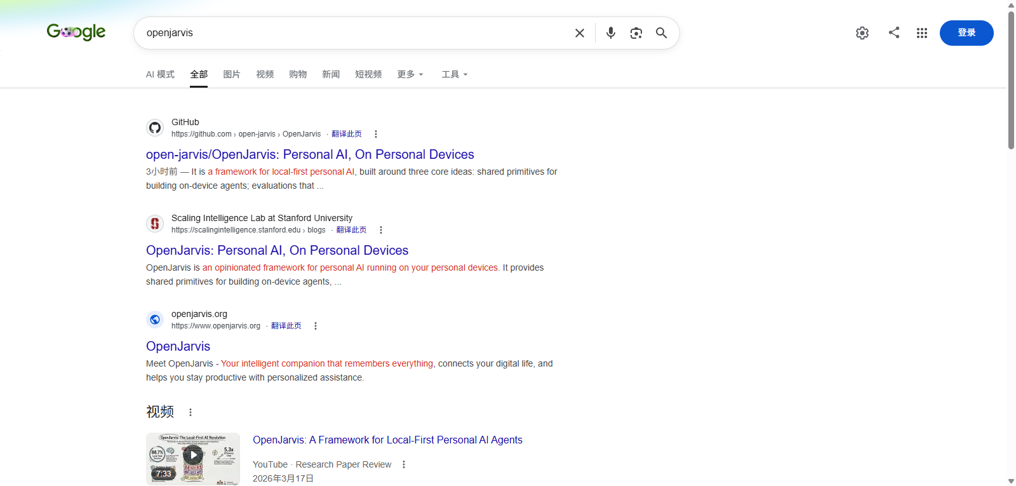Open open-jarvis/OpenJarvis GitHub result title
This screenshot has height=486, width=1016.
pyautogui.click(x=310, y=154)
